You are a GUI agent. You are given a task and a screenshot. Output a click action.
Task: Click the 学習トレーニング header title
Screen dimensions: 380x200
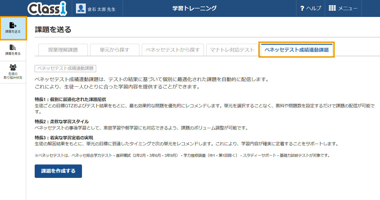195,8
